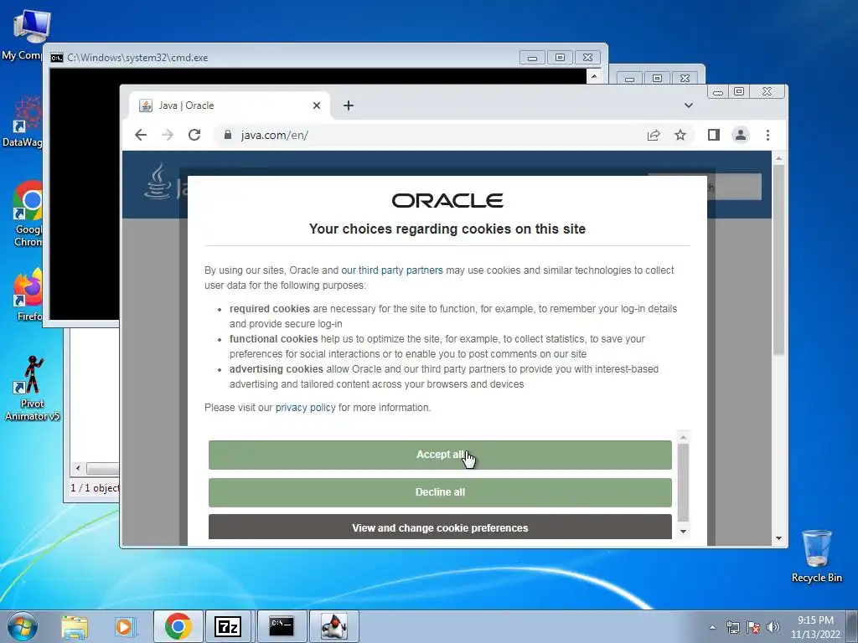
Task: Select the Java | Oracle tab
Action: click(230, 105)
